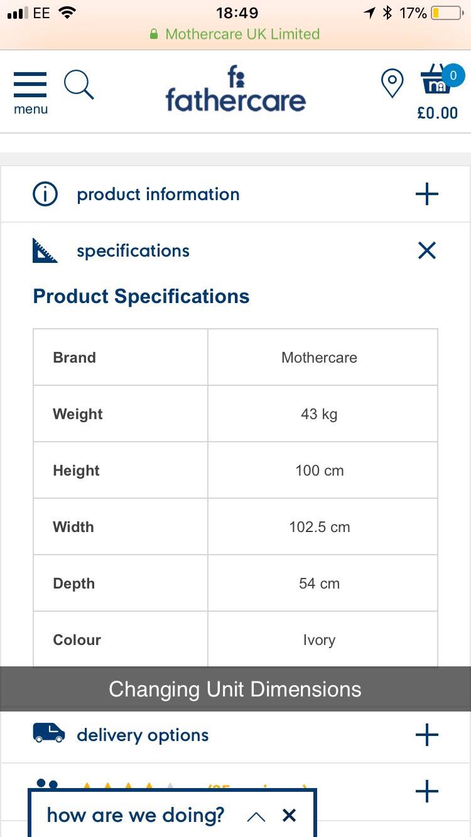
Task: Tap the search magnifier icon
Action: [x=78, y=85]
